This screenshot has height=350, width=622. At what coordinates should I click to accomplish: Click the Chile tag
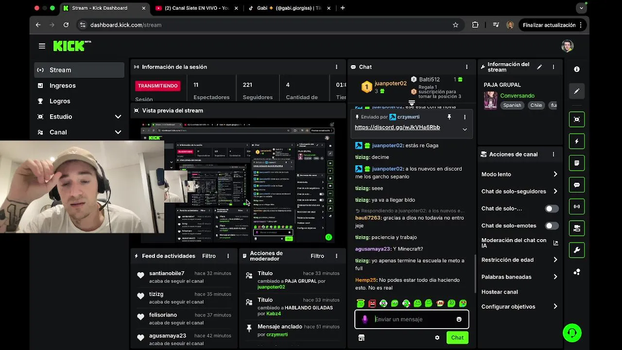(x=536, y=105)
